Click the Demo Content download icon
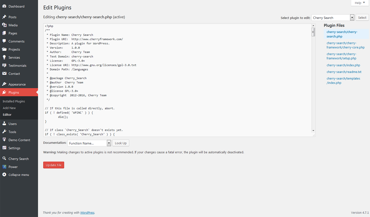 pyautogui.click(x=4, y=140)
